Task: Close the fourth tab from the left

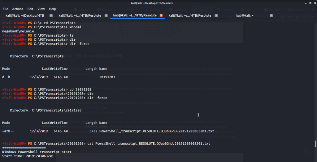Action: click(216, 15)
